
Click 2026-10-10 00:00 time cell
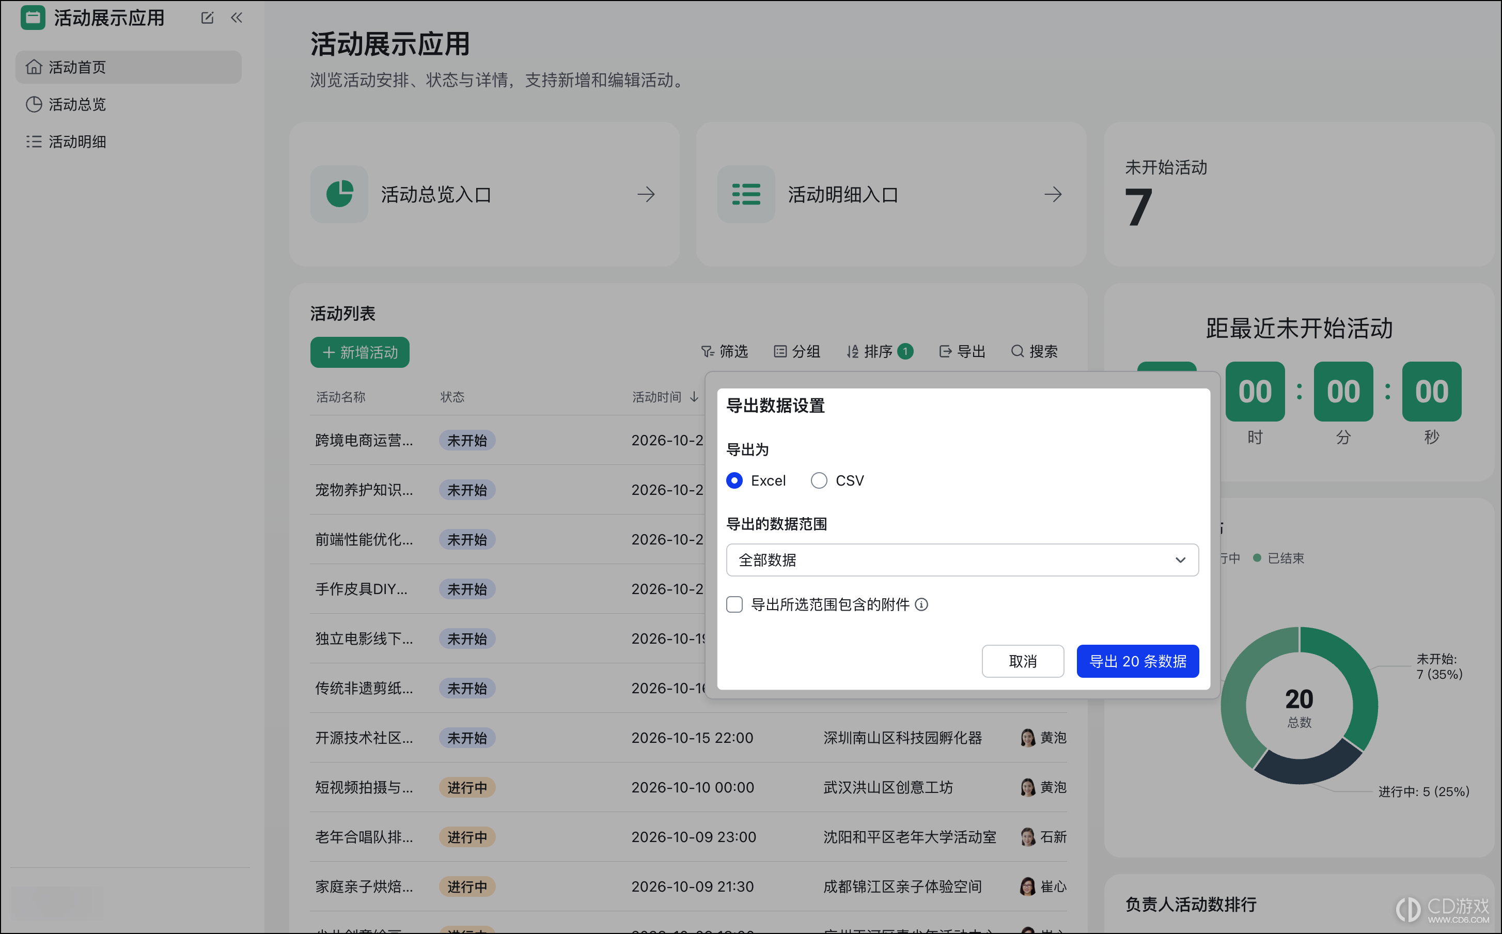692,788
